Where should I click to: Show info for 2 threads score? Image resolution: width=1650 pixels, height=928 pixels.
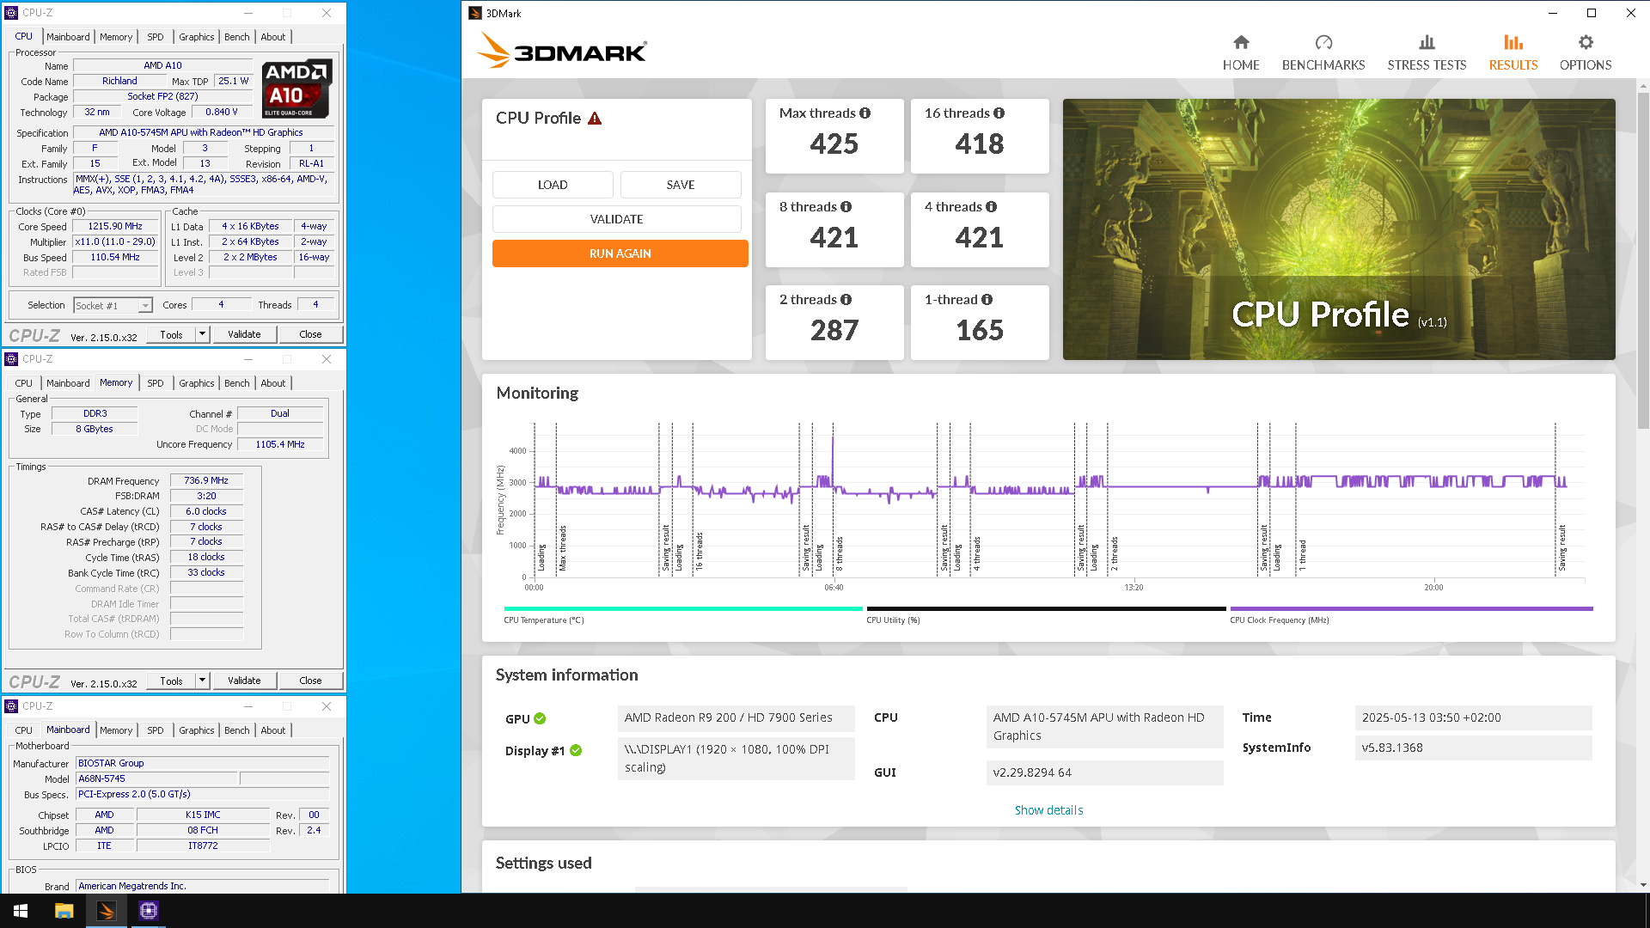point(846,300)
